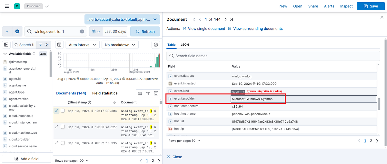Select checkbox for 10:08:41.227 row

tap(63, 127)
